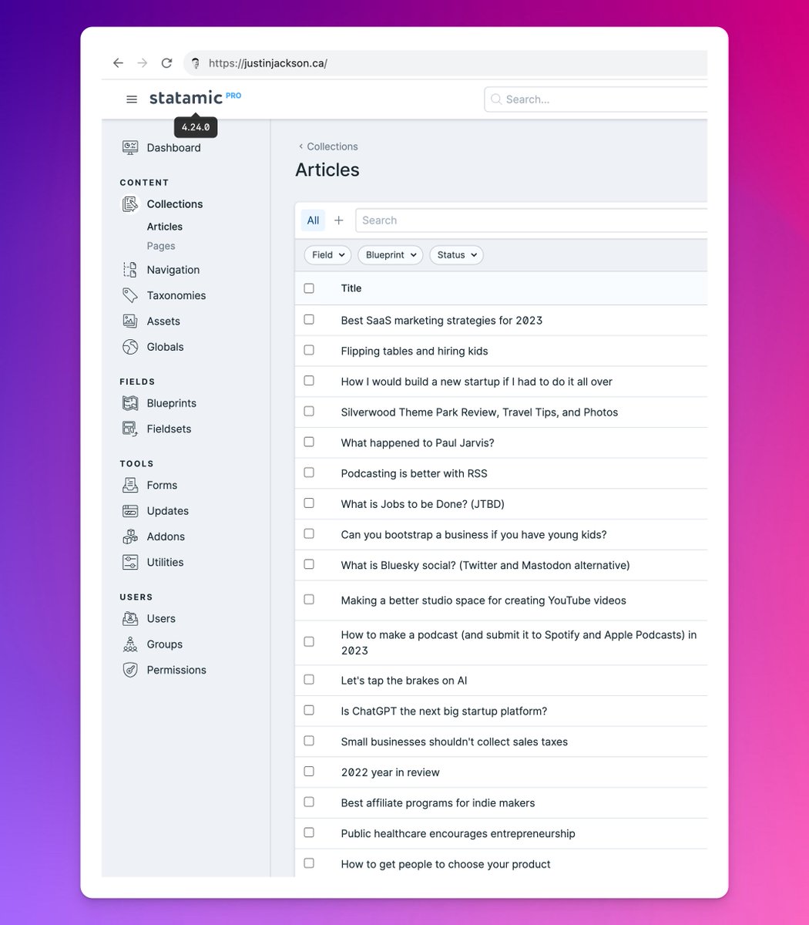Open the Field filter dropdown
809x925 pixels.
[327, 255]
